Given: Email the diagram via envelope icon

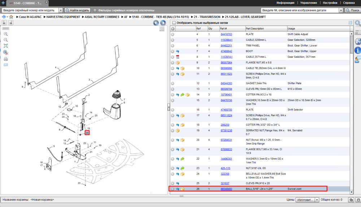Looking at the screenshot, I should 6,65.
